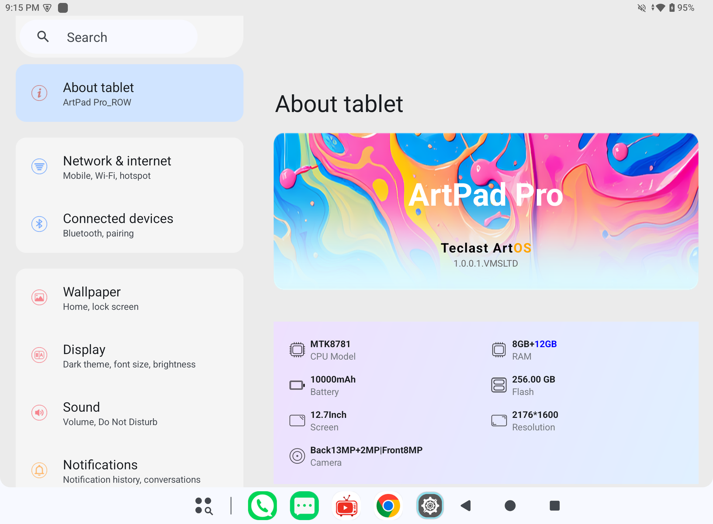Tap the MTK8781 CPU Model value
Viewport: 713px width, 524px height.
pyautogui.click(x=330, y=344)
